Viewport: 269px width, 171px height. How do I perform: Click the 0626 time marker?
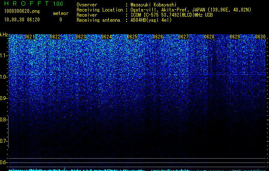click(x=158, y=37)
